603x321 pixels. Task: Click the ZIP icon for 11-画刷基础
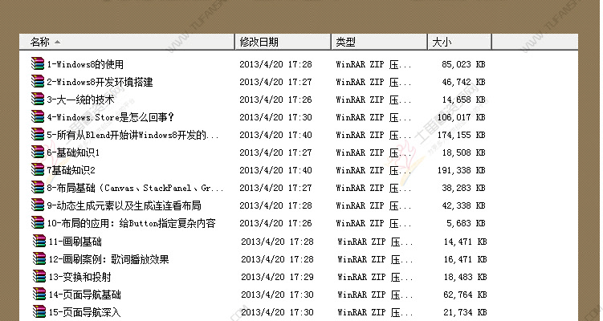tap(39, 241)
